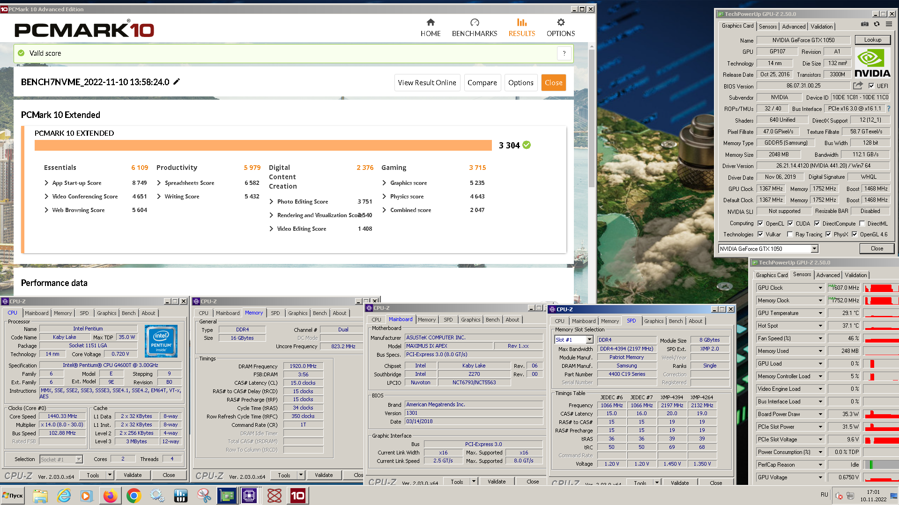Toggle the PhysX checkbox

[828, 234]
